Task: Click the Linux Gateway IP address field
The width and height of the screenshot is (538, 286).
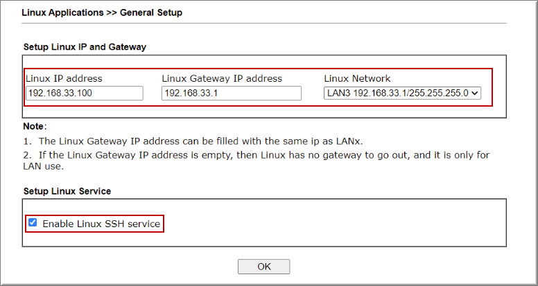Action: pyautogui.click(x=232, y=93)
